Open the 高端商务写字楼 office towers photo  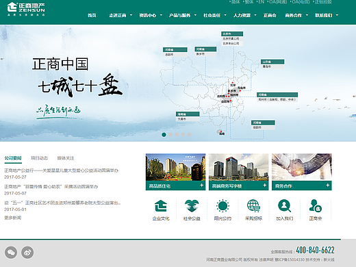click(x=239, y=167)
